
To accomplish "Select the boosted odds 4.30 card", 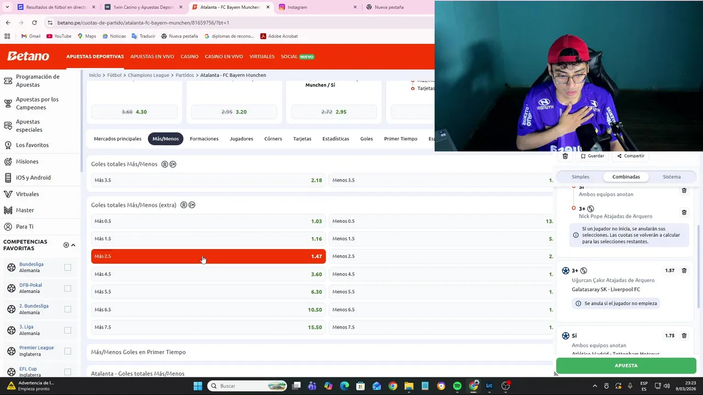I will (x=134, y=112).
